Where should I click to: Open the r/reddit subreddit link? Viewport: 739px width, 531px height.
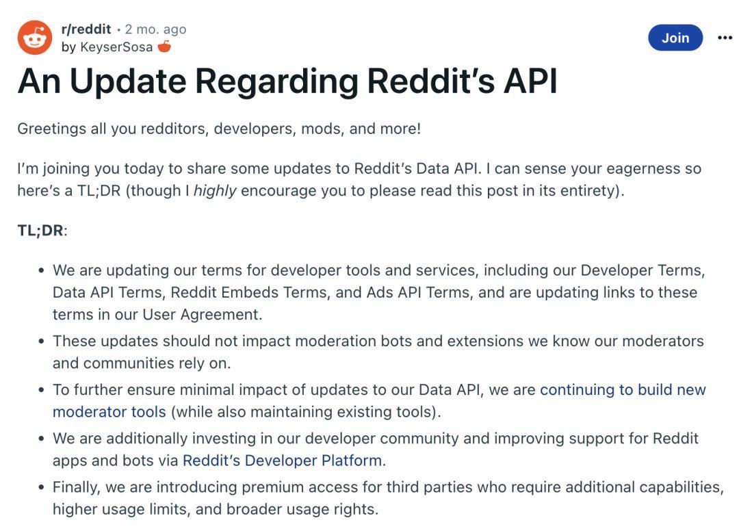pos(86,29)
